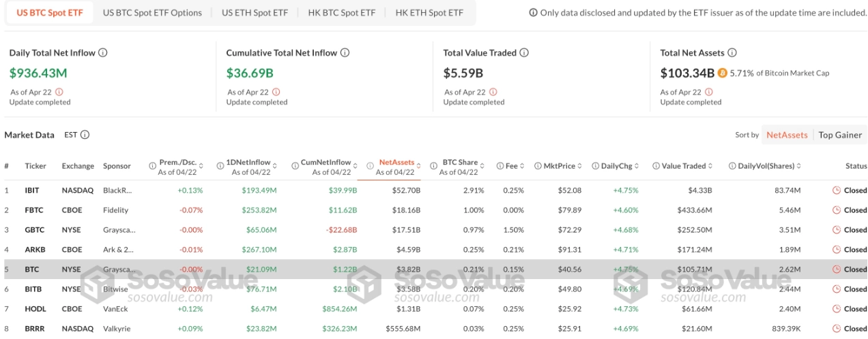Click the Valkyrie sponsor cell
Viewport: 868px width, 339px height.
click(116, 329)
